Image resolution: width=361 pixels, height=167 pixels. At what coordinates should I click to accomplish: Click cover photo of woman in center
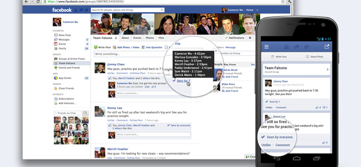(165, 24)
